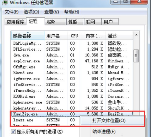152x137 pixels.
Task: Select the lsass.exe process
Action: tap(45, 120)
